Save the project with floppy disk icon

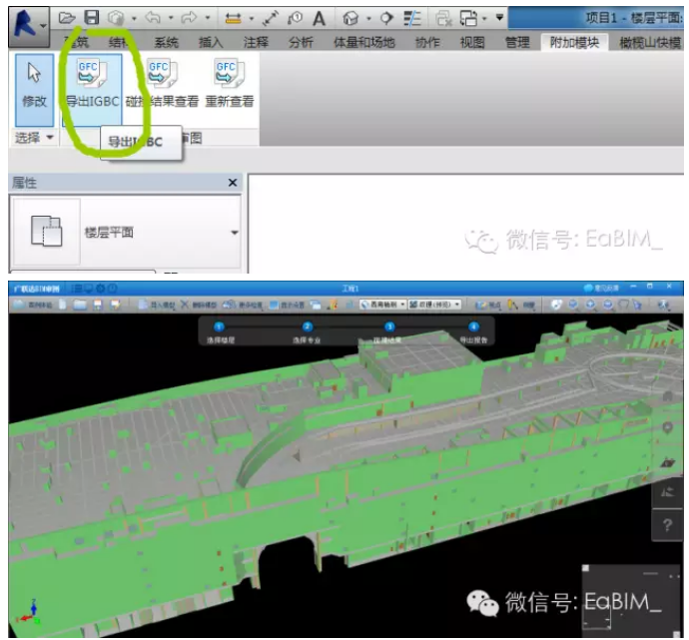92,18
